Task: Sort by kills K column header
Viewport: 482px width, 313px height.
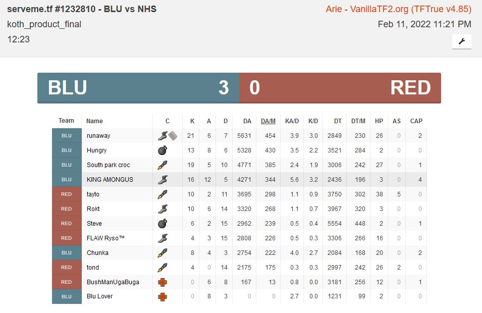Action: pyautogui.click(x=192, y=121)
